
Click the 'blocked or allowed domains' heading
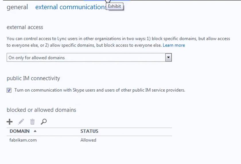pos(41,110)
